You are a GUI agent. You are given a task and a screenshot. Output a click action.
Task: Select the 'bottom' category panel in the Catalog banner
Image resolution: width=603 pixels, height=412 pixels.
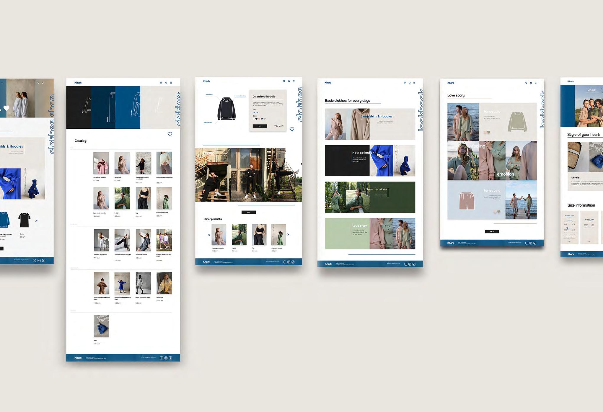(x=103, y=107)
